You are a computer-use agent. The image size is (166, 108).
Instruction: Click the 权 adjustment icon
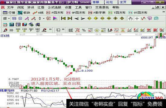coord(49,19)
